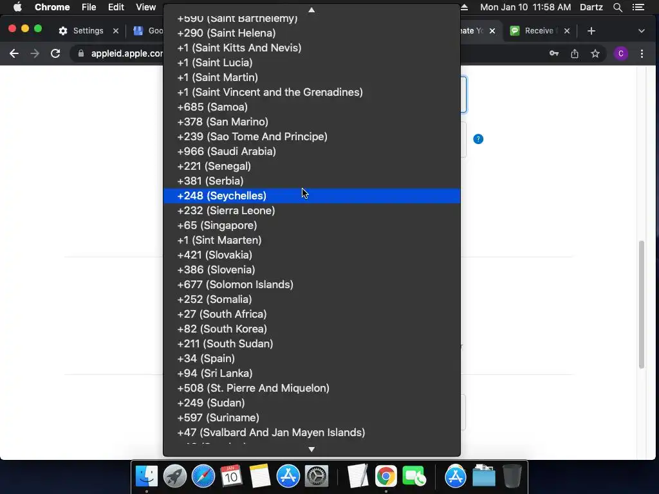Open the Chrome profile avatar C

click(621, 53)
